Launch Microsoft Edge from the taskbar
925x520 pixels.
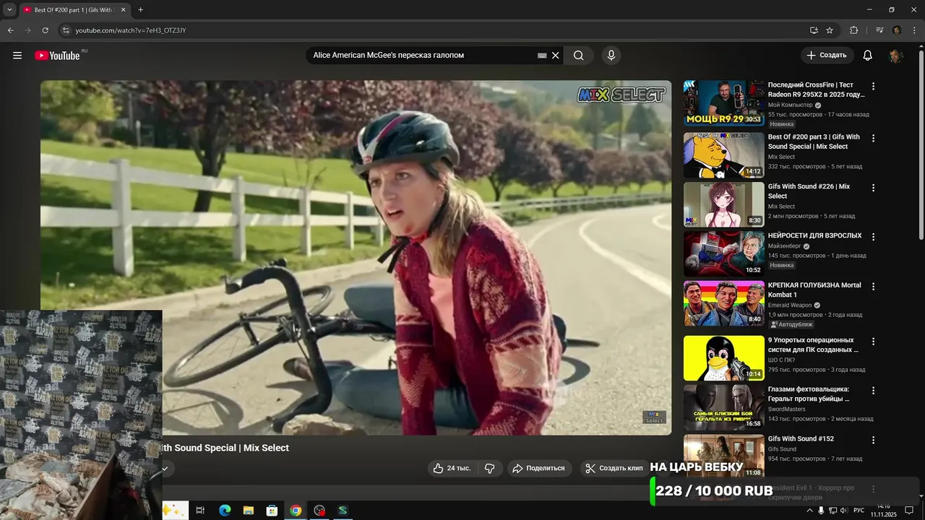click(225, 511)
